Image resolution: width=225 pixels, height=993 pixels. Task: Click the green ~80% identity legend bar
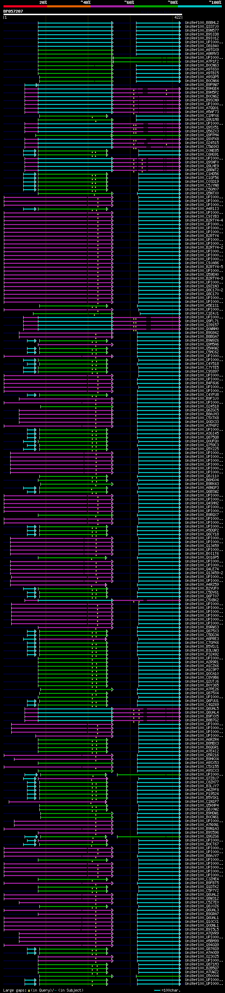coord(156,6)
